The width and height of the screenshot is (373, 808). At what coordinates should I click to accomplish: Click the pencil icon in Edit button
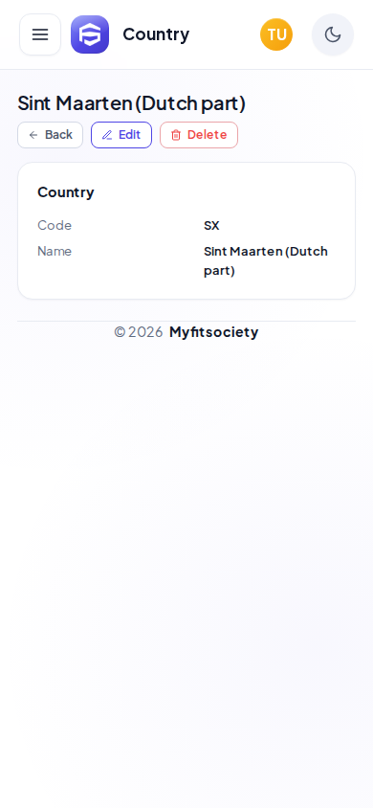pyautogui.click(x=107, y=135)
